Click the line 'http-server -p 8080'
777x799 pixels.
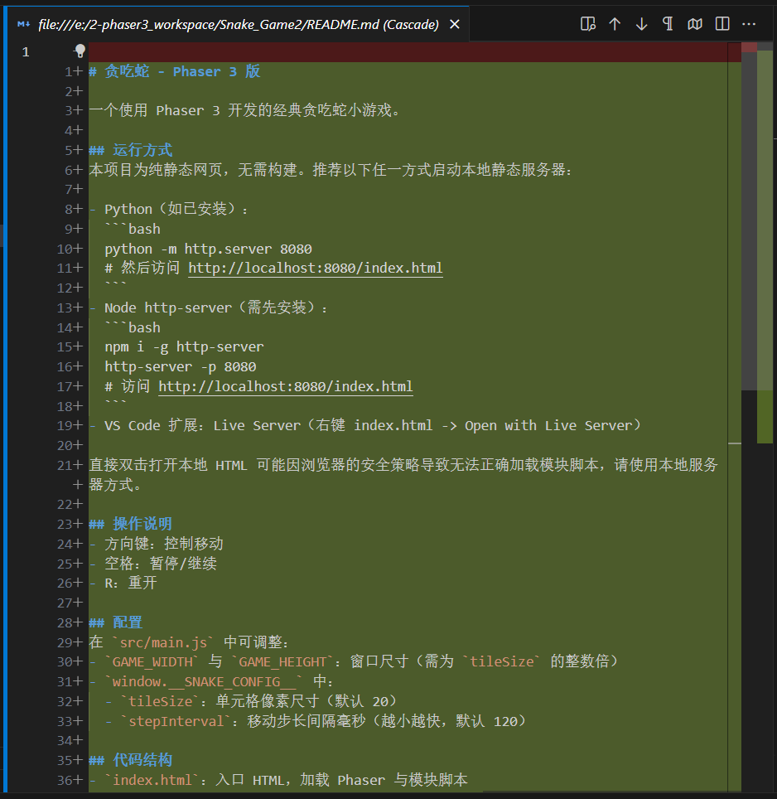[181, 366]
